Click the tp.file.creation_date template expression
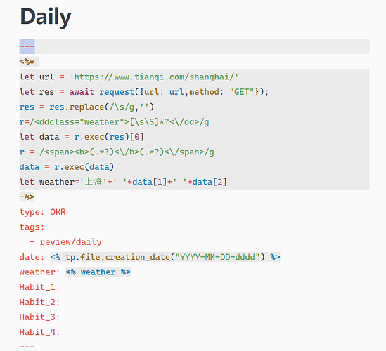386x351 pixels. point(165,257)
